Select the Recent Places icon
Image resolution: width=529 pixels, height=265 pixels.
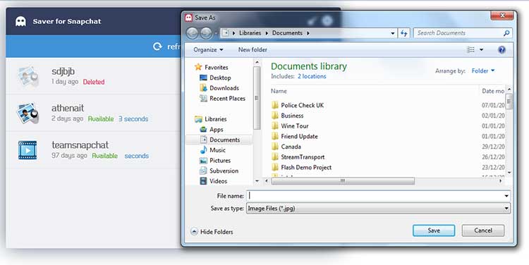tap(203, 99)
